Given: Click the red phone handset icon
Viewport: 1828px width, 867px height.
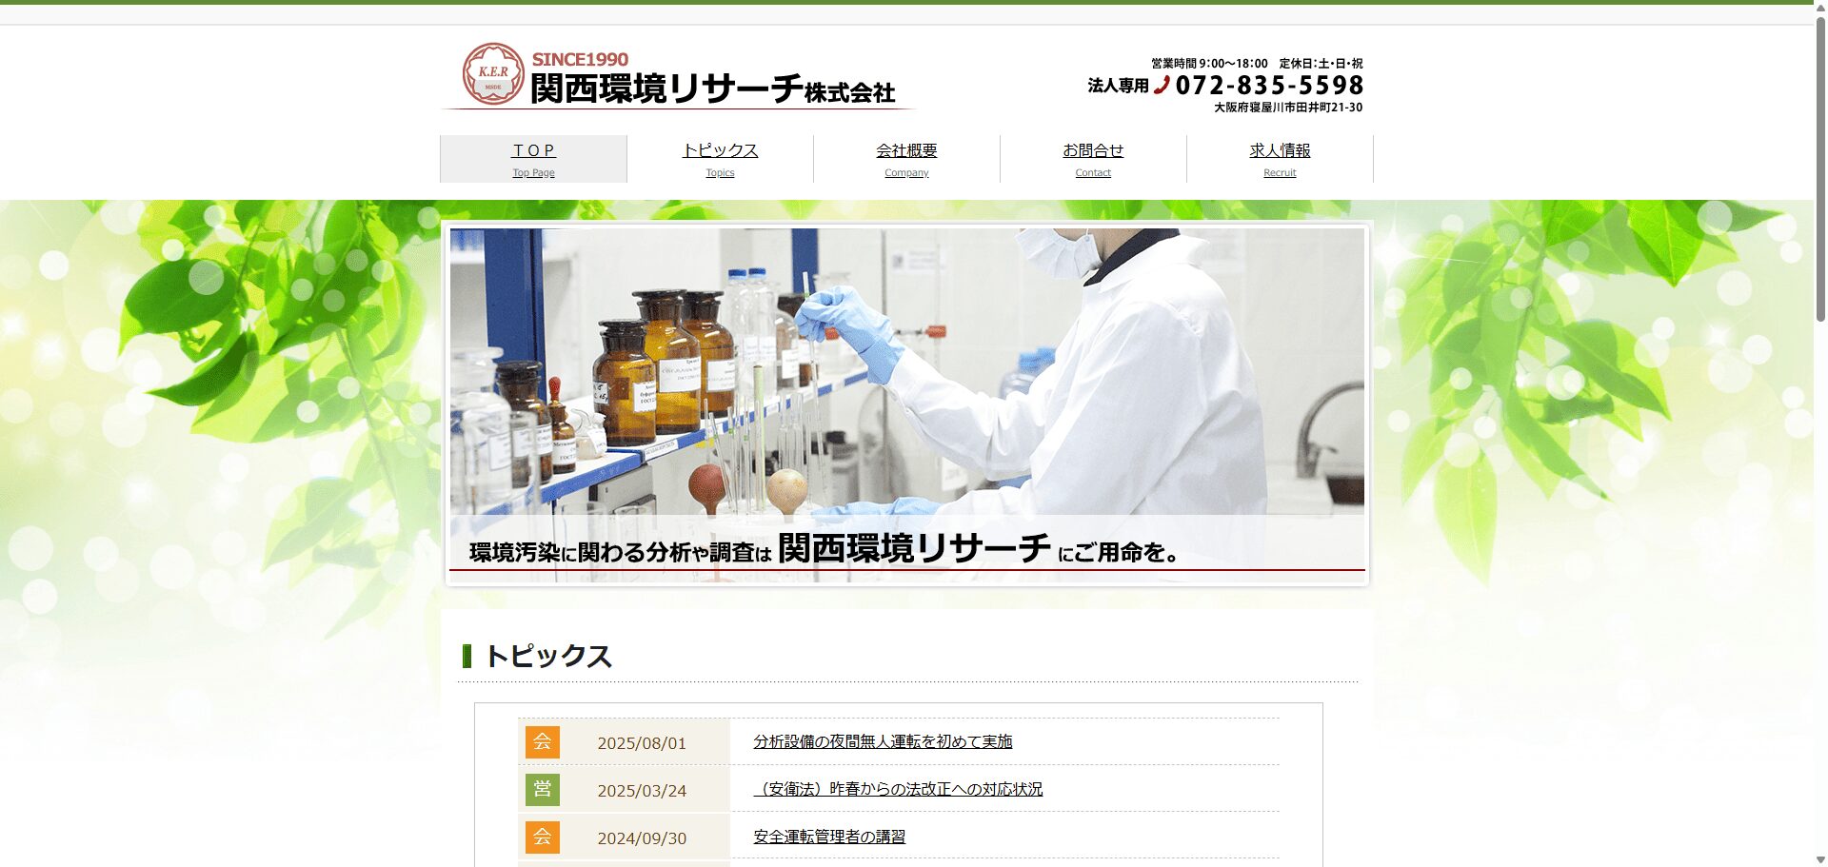Looking at the screenshot, I should coord(1162,85).
